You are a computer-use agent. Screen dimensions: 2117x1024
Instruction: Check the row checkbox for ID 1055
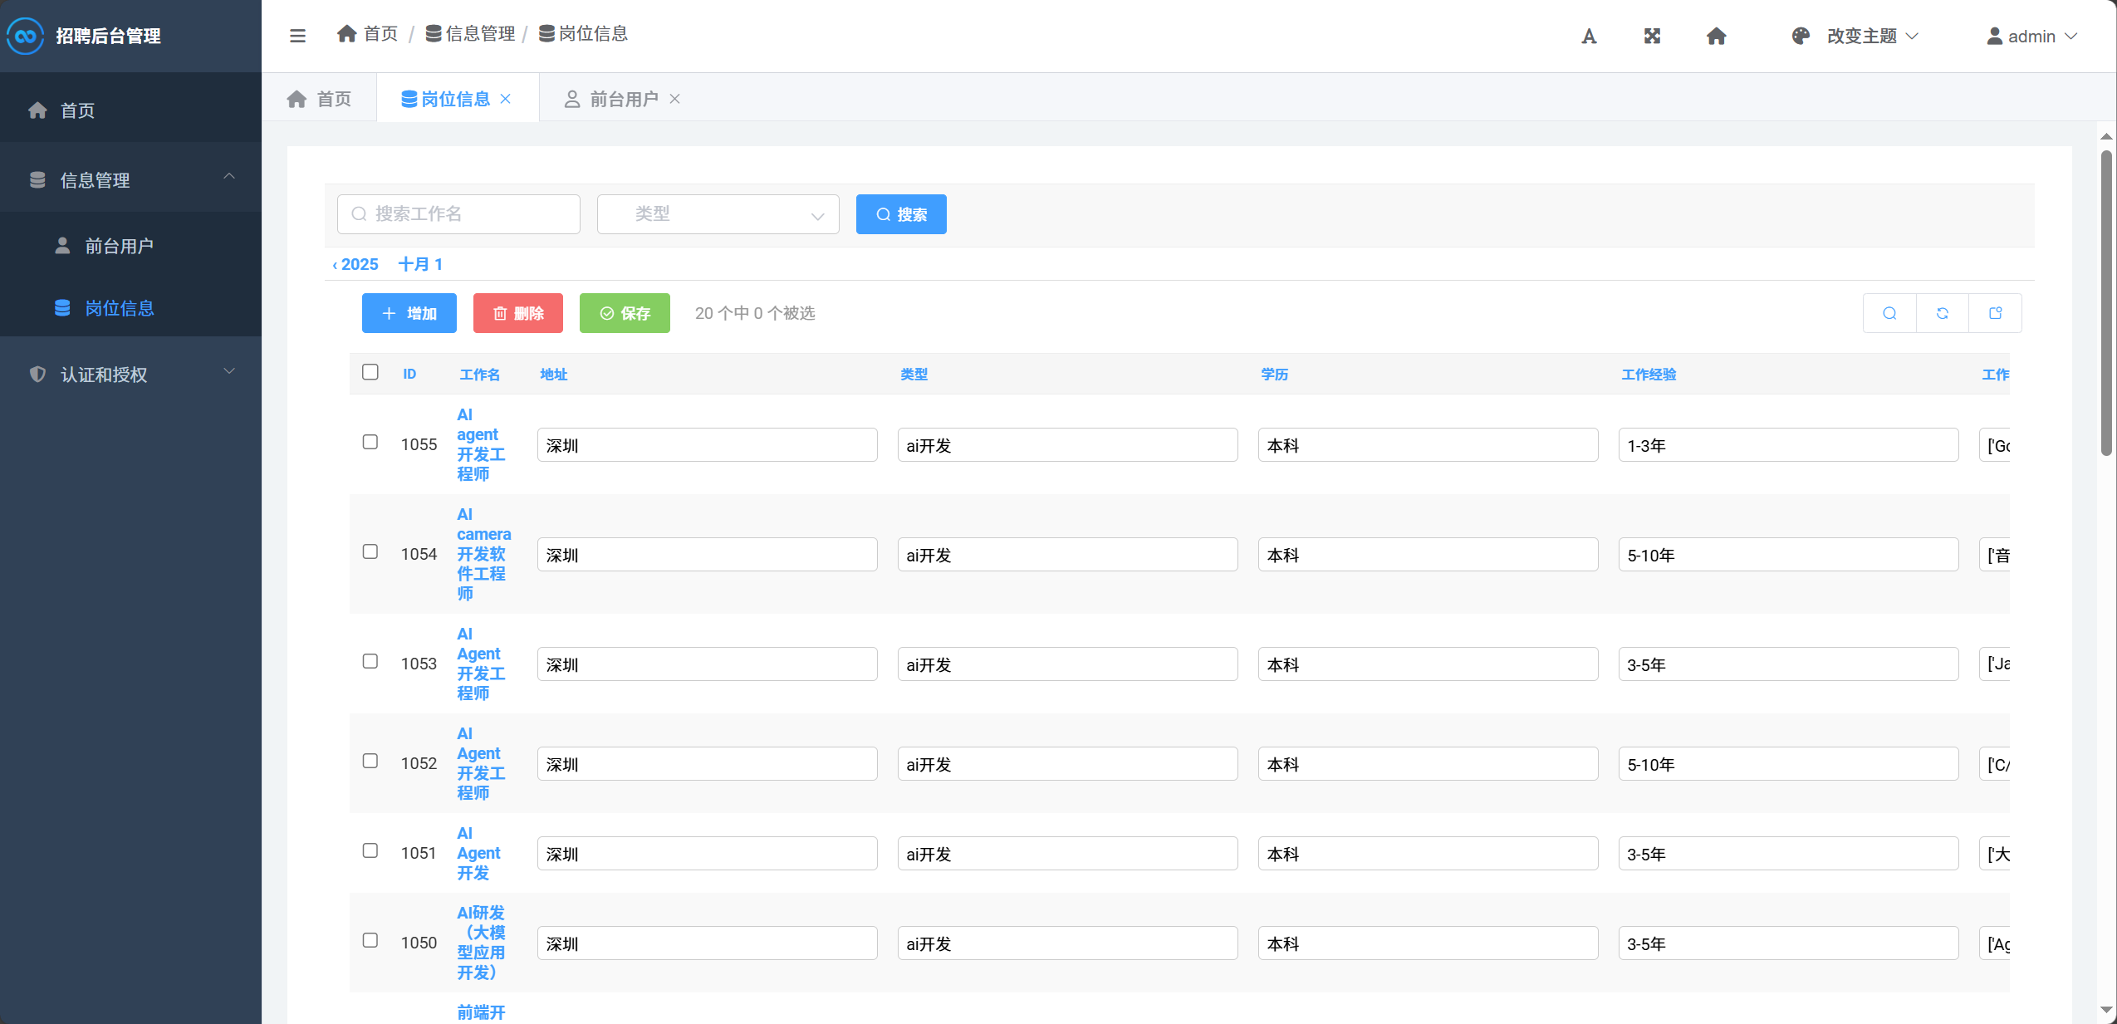point(370,442)
